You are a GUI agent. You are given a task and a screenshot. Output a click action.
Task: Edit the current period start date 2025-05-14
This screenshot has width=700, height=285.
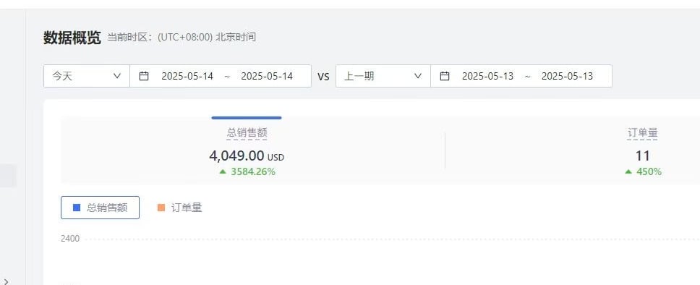[187, 76]
